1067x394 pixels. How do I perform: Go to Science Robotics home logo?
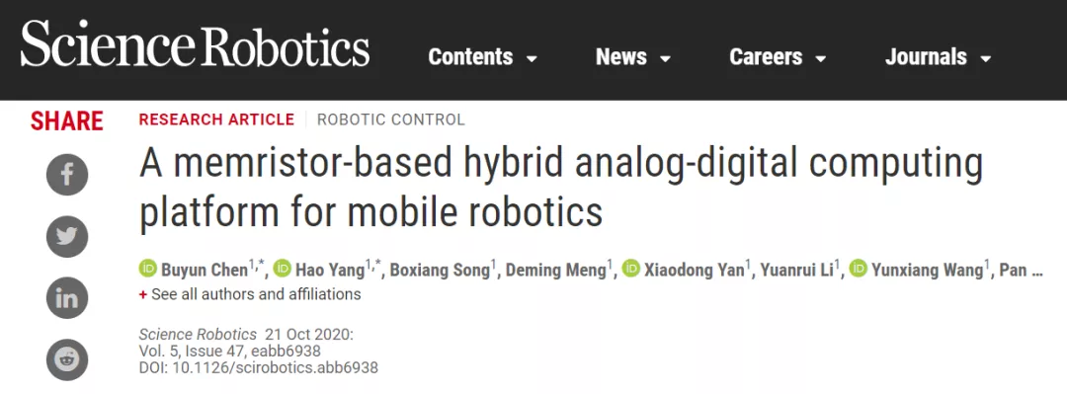tap(196, 43)
